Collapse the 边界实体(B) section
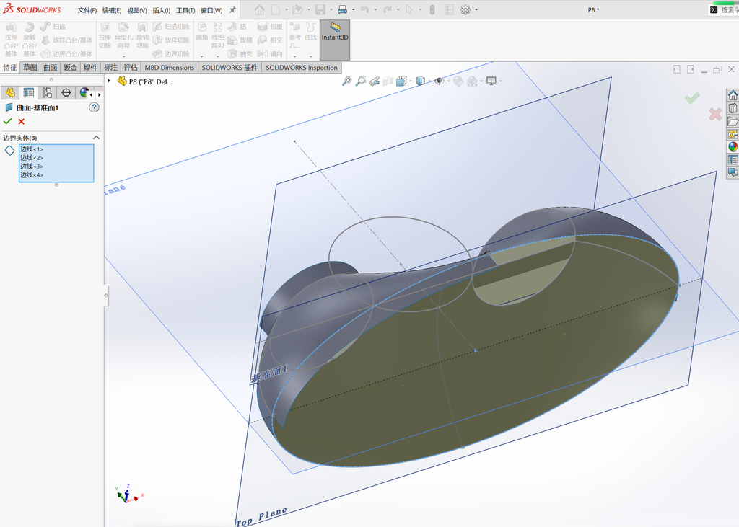 (96, 138)
